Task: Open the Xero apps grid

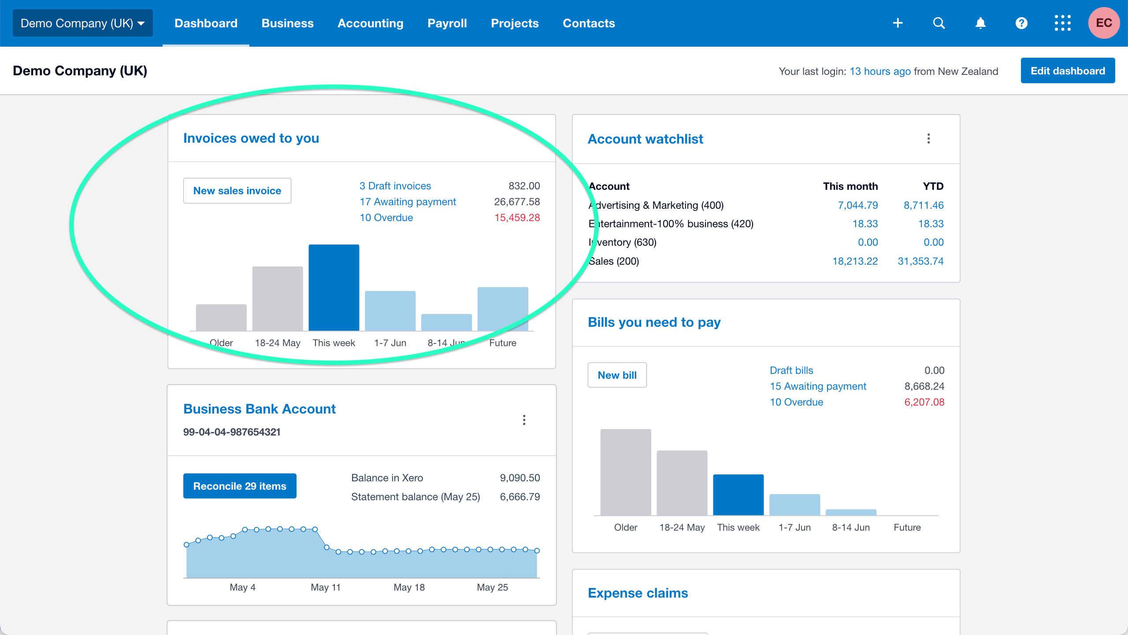Action: (1063, 23)
